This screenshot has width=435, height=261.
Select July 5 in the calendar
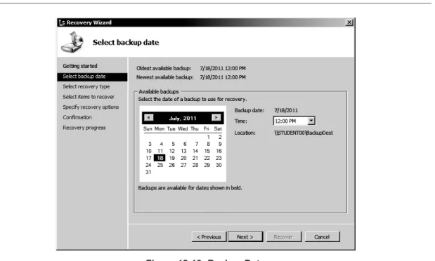pyautogui.click(x=173, y=144)
